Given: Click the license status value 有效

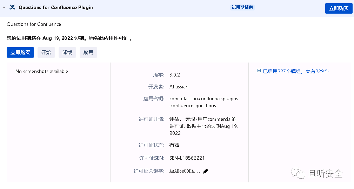Looking at the screenshot, I should (174, 145).
